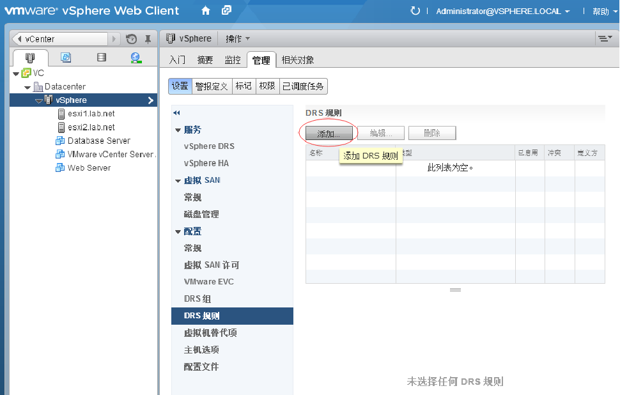Collapse the Datacenter tree node
This screenshot has height=395, width=620.
point(27,88)
